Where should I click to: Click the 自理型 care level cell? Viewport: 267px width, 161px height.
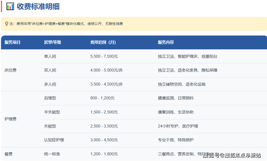point(50,98)
